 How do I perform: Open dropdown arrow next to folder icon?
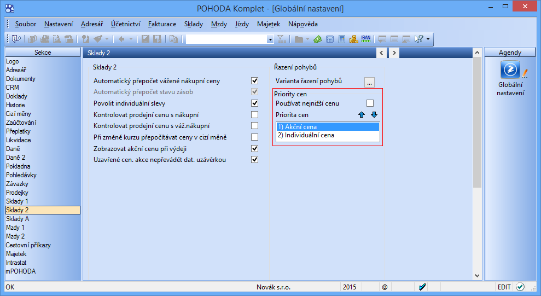[307, 39]
